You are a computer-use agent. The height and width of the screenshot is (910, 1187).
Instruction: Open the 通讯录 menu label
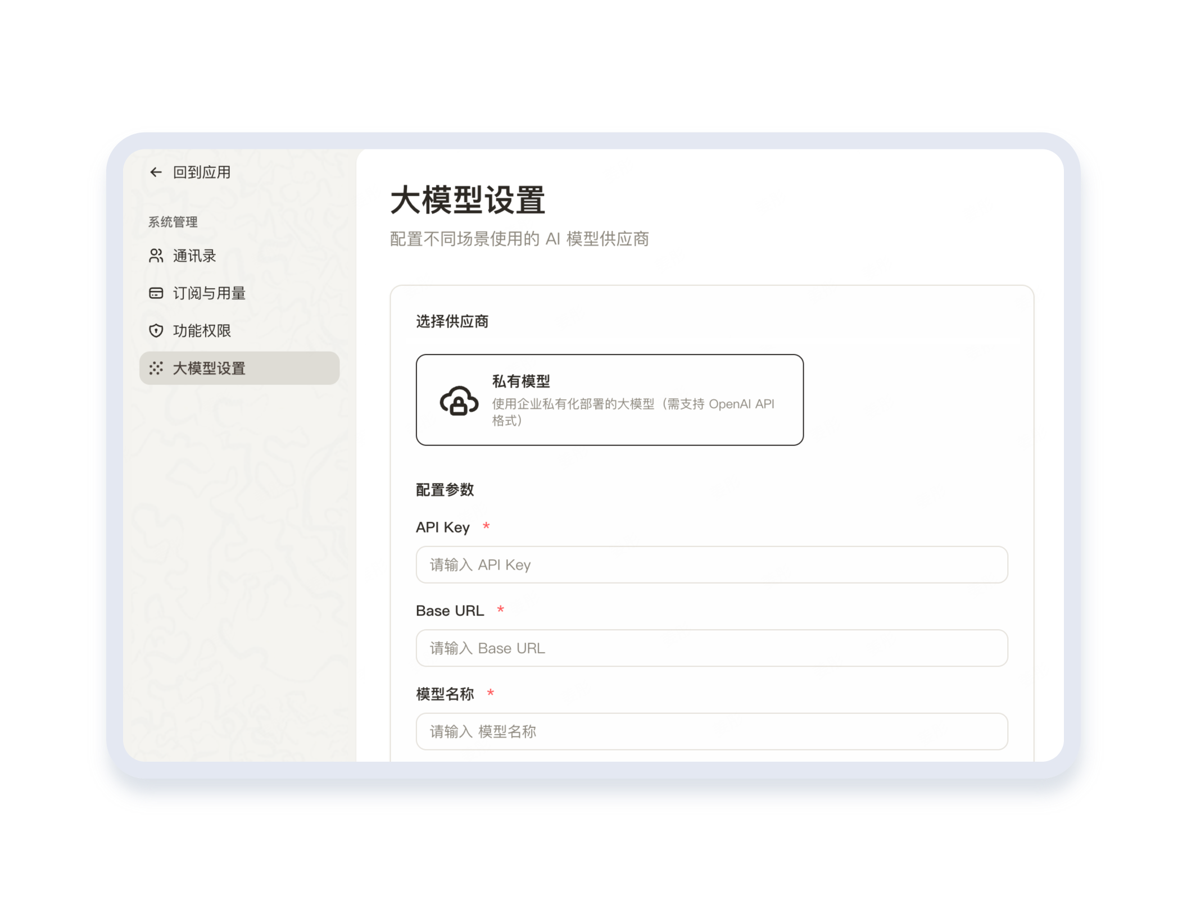194,256
